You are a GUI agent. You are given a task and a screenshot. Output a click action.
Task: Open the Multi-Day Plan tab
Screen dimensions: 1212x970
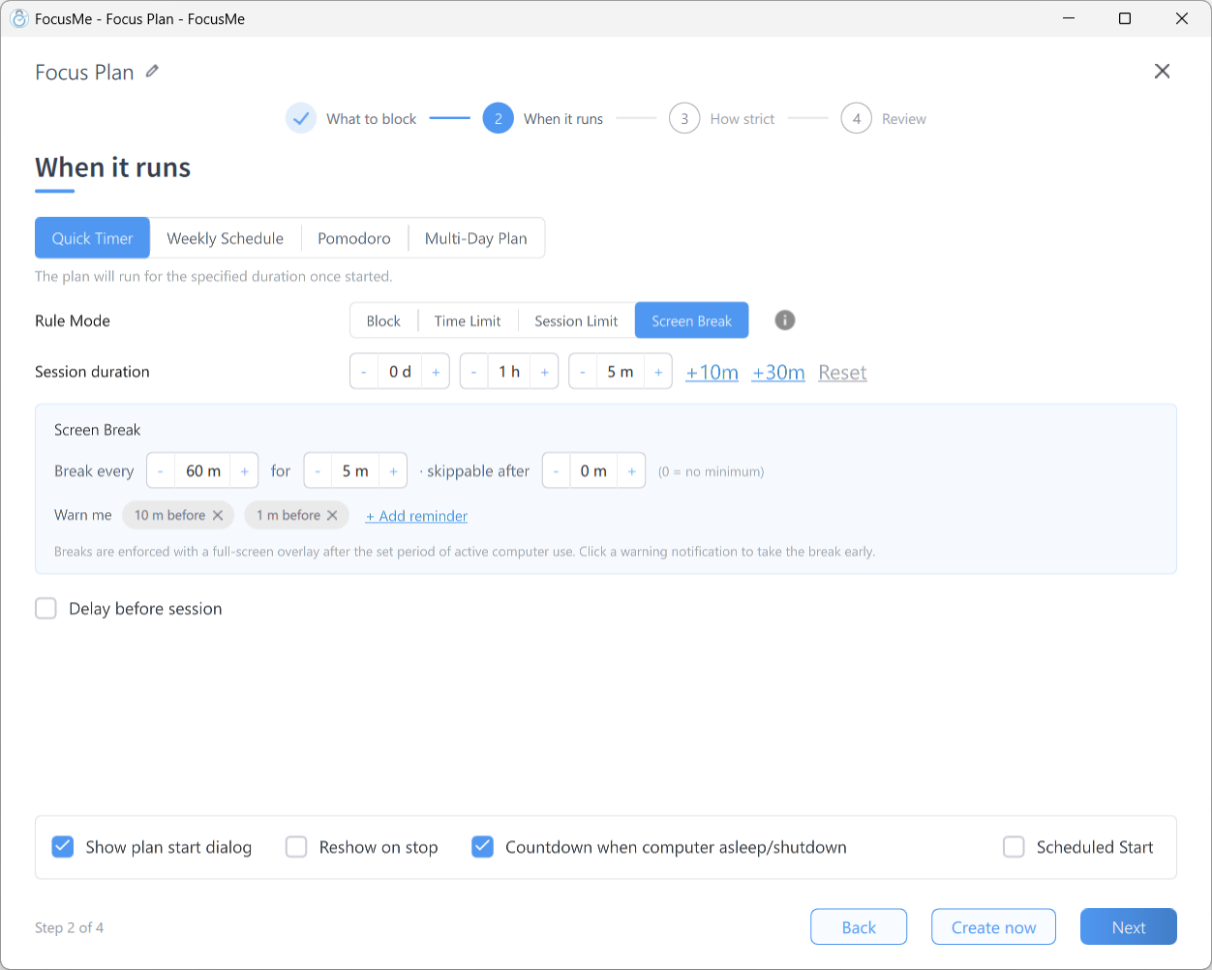476,238
